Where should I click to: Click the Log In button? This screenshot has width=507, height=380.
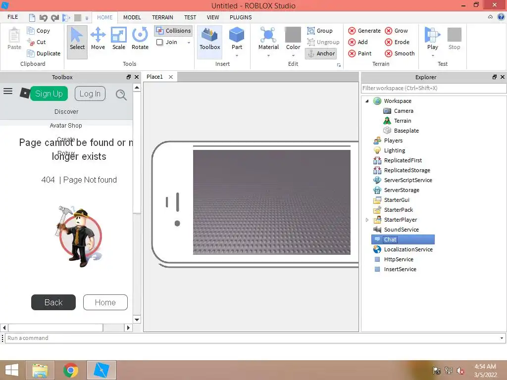pyautogui.click(x=90, y=94)
